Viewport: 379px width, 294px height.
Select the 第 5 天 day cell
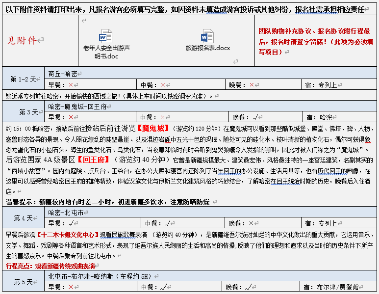point(23,282)
